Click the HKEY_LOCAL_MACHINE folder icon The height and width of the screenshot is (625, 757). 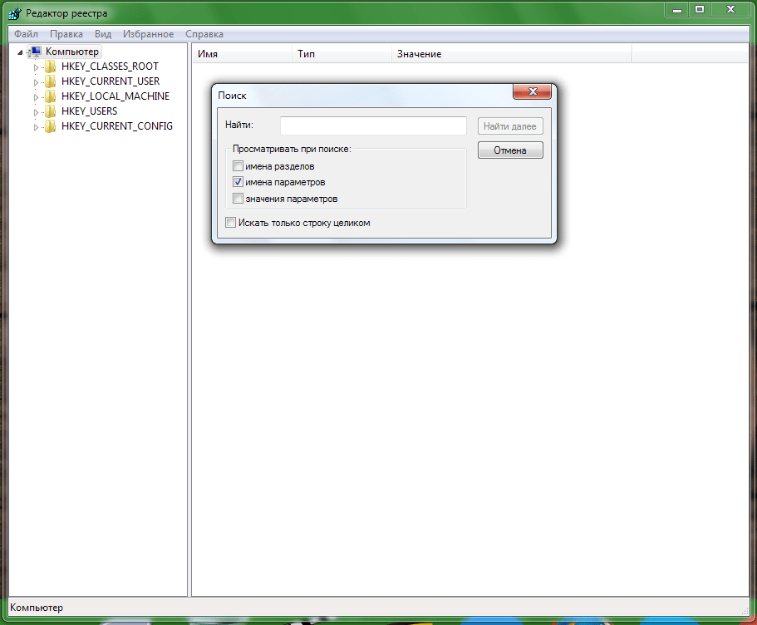50,96
